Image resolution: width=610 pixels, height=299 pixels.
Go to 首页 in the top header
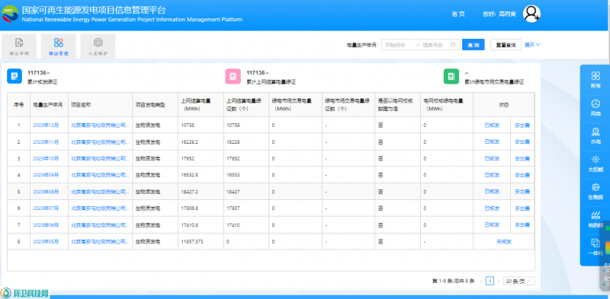click(x=458, y=14)
